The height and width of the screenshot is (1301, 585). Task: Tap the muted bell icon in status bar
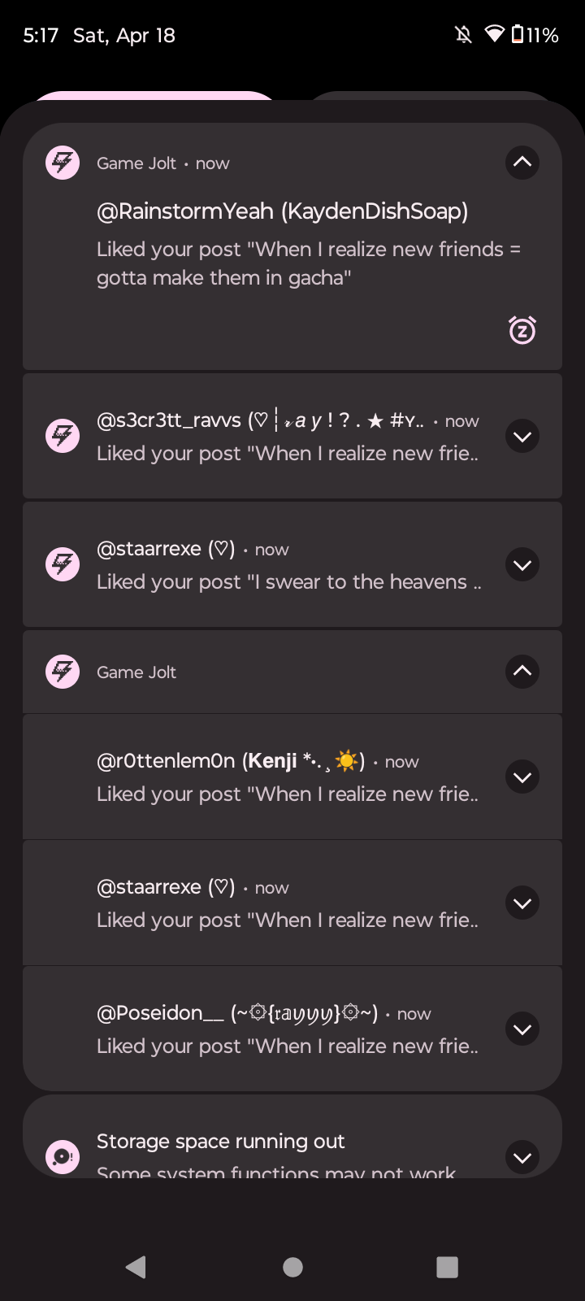463,35
